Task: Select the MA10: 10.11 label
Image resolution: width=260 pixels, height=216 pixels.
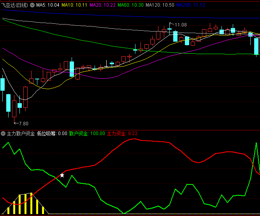Action: point(74,5)
